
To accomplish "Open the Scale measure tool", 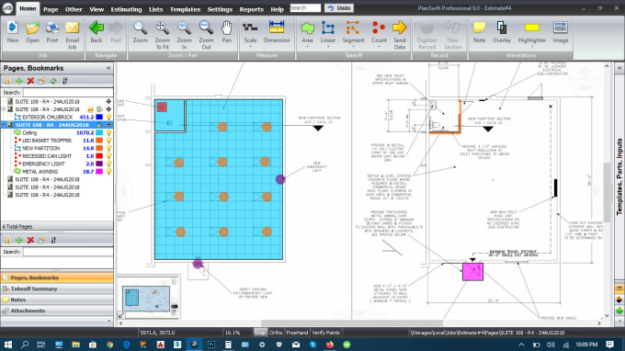I will [250, 32].
